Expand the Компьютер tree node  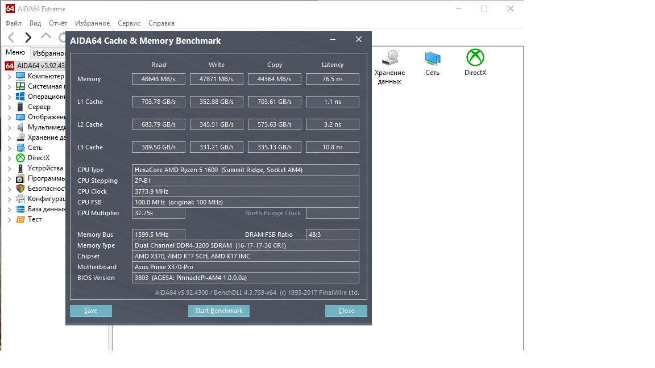tap(9, 76)
